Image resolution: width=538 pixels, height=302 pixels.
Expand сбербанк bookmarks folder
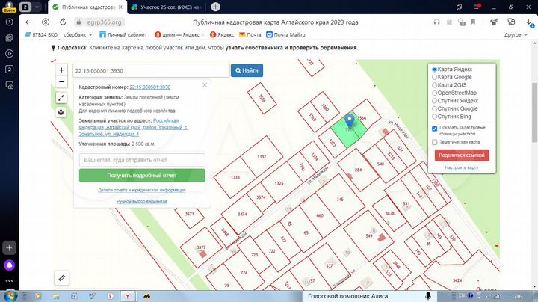78,34
